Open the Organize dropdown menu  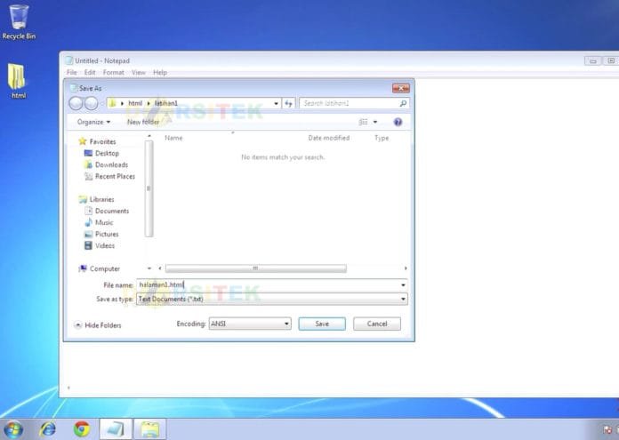pos(93,122)
